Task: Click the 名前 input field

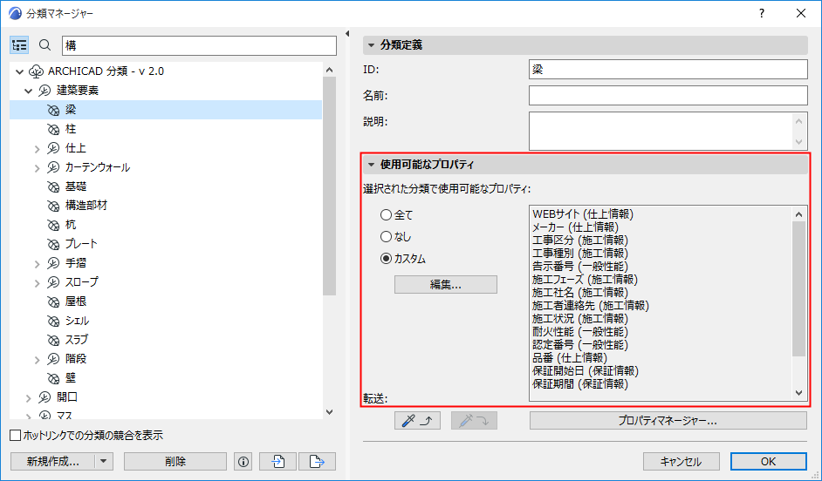Action: pyautogui.click(x=668, y=96)
